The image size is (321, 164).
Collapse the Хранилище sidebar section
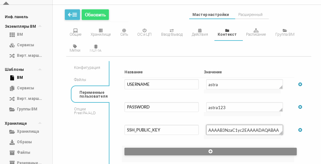coord(40,123)
